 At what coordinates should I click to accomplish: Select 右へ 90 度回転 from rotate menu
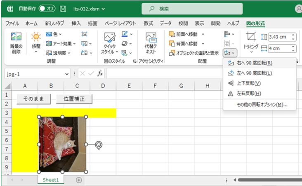254,63
